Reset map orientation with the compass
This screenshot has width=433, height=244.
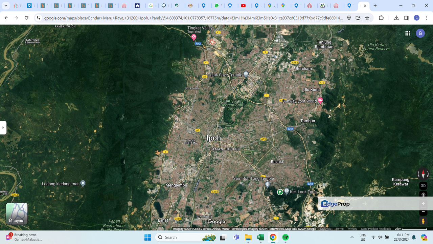[x=423, y=174]
